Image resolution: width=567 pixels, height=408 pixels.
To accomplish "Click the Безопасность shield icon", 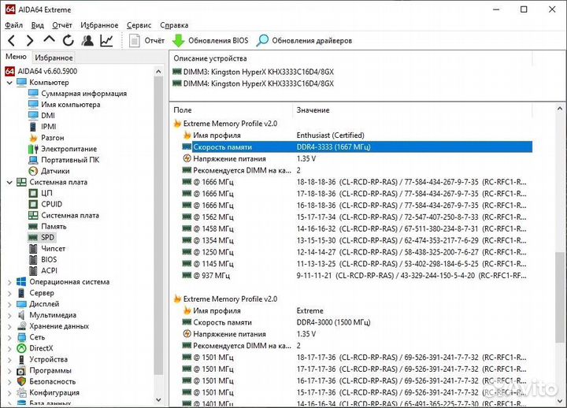I will point(21,381).
